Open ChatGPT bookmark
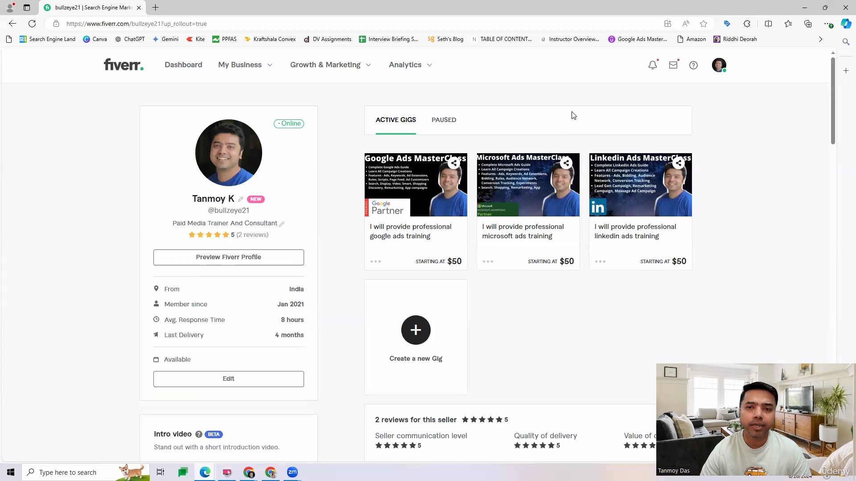Image resolution: width=856 pixels, height=481 pixels. [x=130, y=39]
